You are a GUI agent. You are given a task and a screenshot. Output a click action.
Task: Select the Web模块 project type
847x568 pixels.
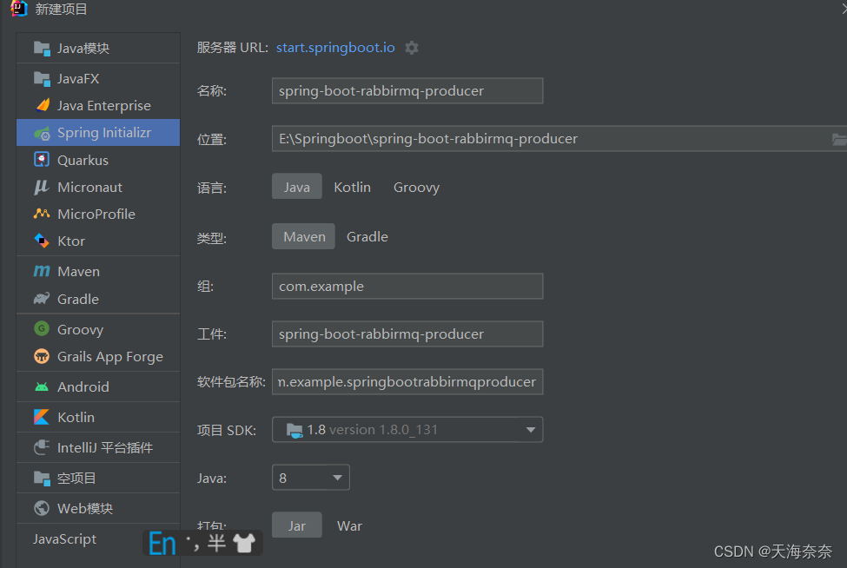98,508
